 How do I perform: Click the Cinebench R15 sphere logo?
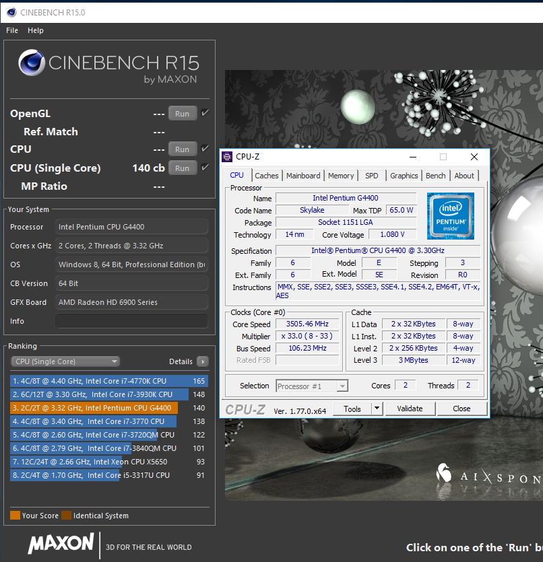32,63
